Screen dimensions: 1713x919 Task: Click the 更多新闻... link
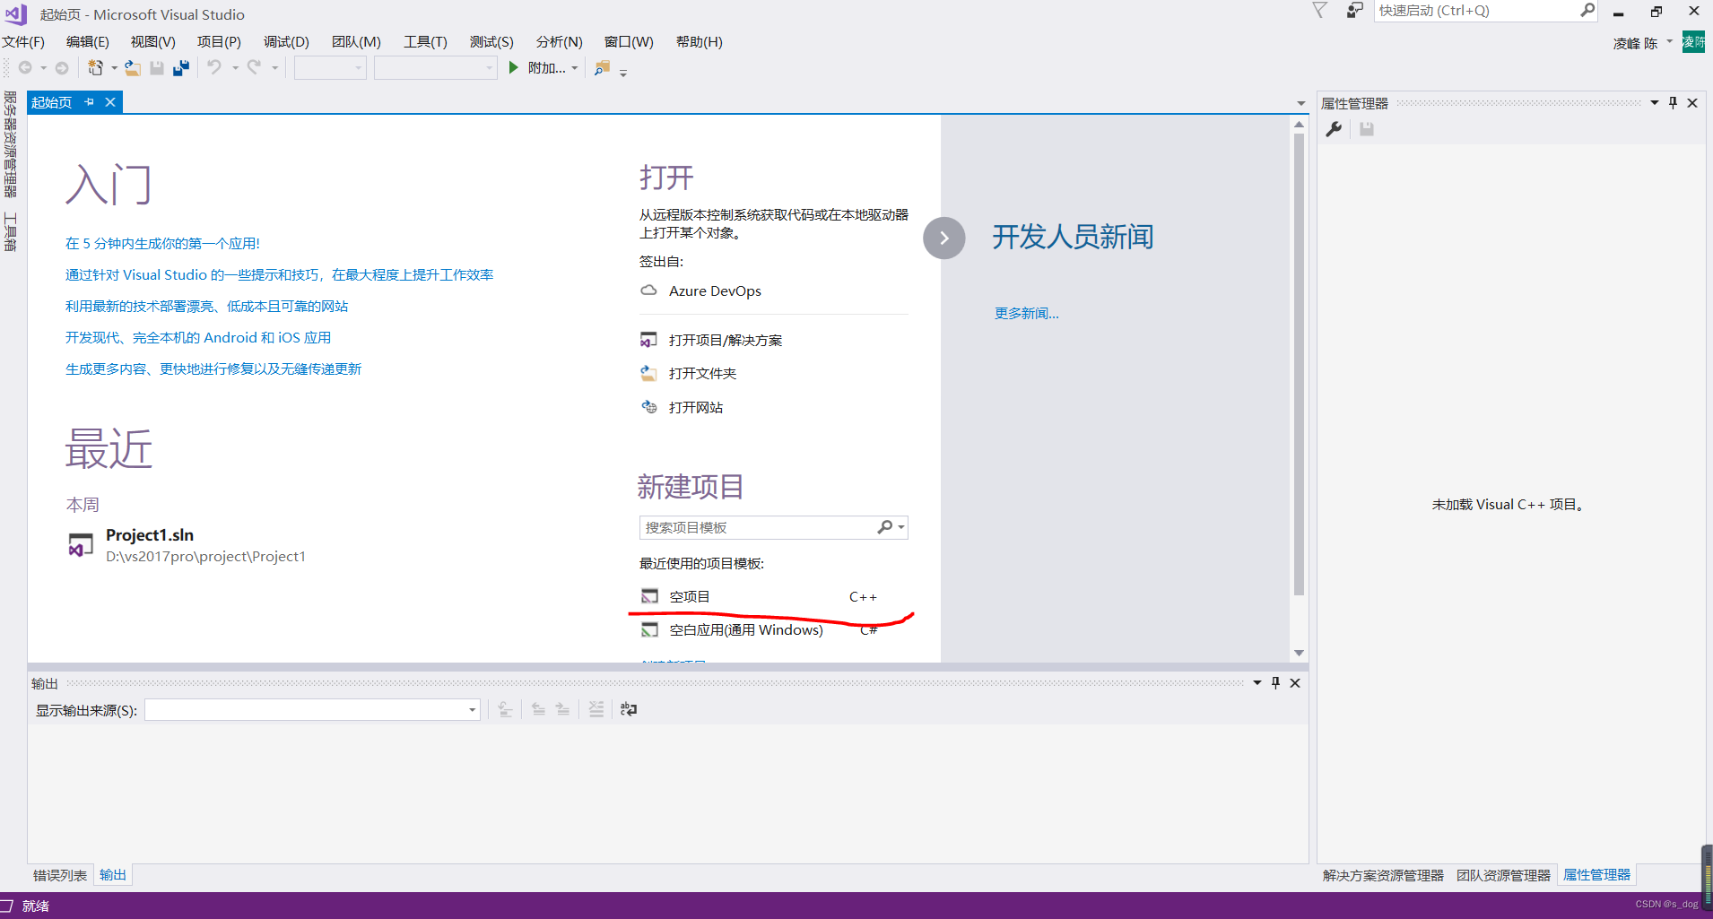(1027, 314)
